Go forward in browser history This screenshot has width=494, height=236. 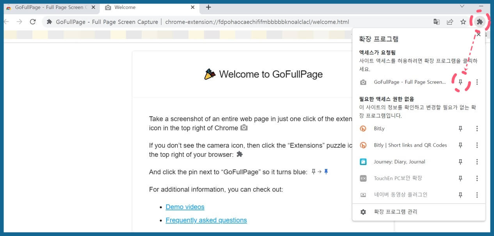[19, 22]
